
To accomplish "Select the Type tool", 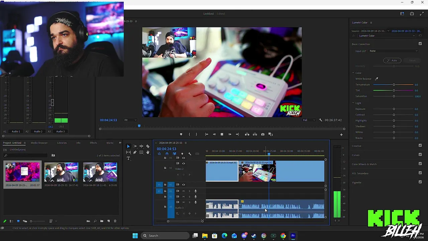I will coord(128,158).
